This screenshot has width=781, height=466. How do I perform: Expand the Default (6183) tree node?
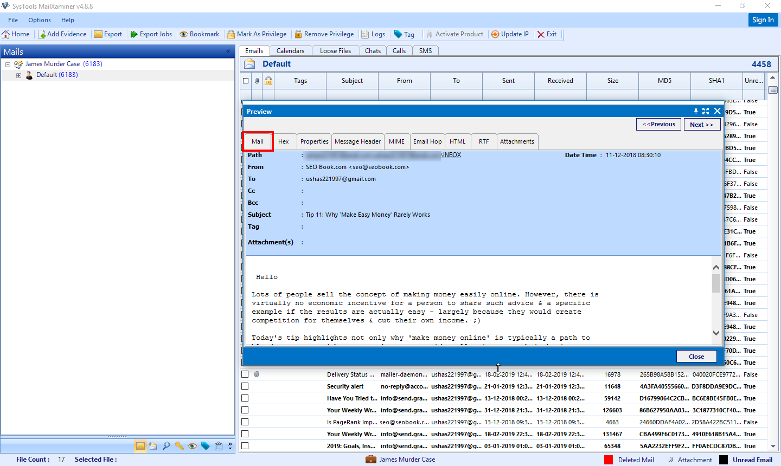click(x=18, y=74)
